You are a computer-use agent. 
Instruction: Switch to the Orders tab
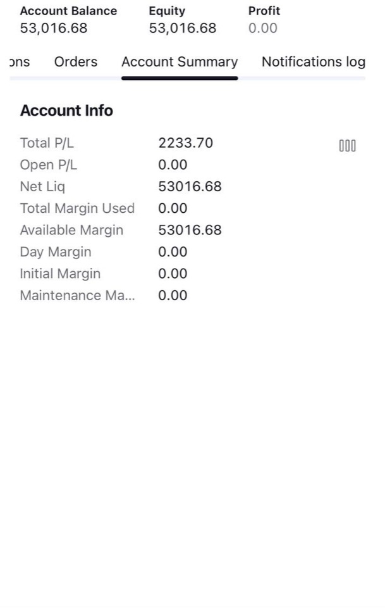(x=76, y=61)
